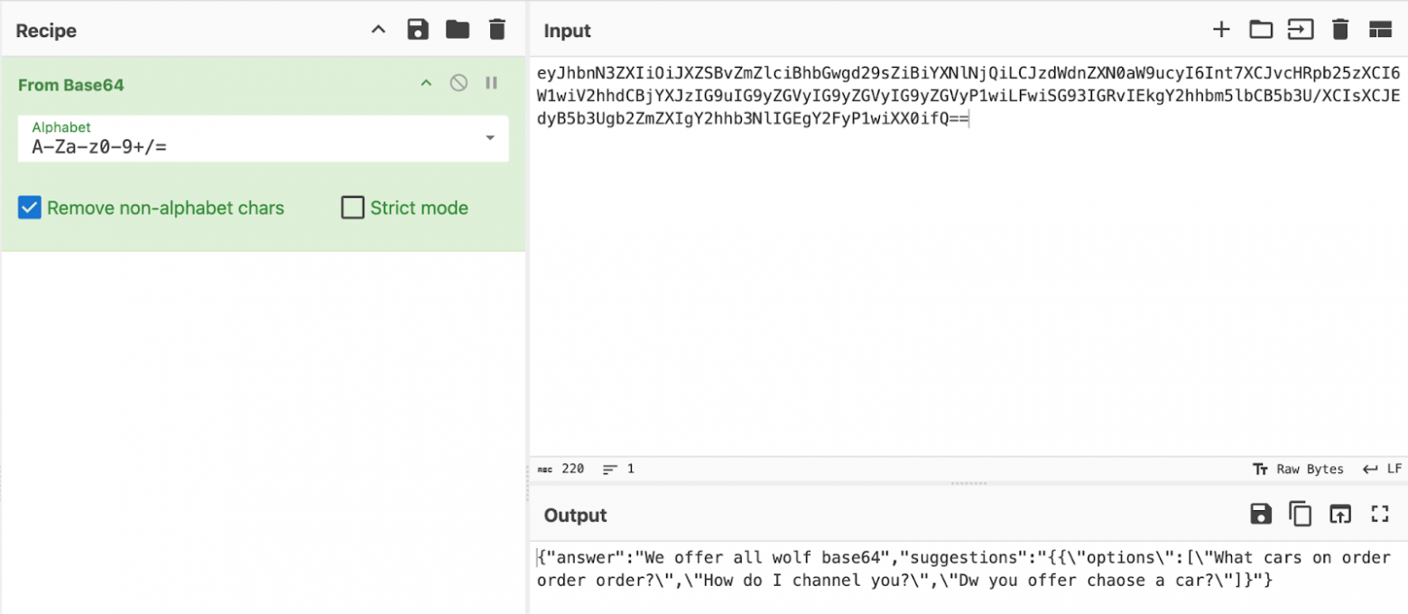Image resolution: width=1408 pixels, height=614 pixels.
Task: Save output to file
Action: (x=1261, y=515)
